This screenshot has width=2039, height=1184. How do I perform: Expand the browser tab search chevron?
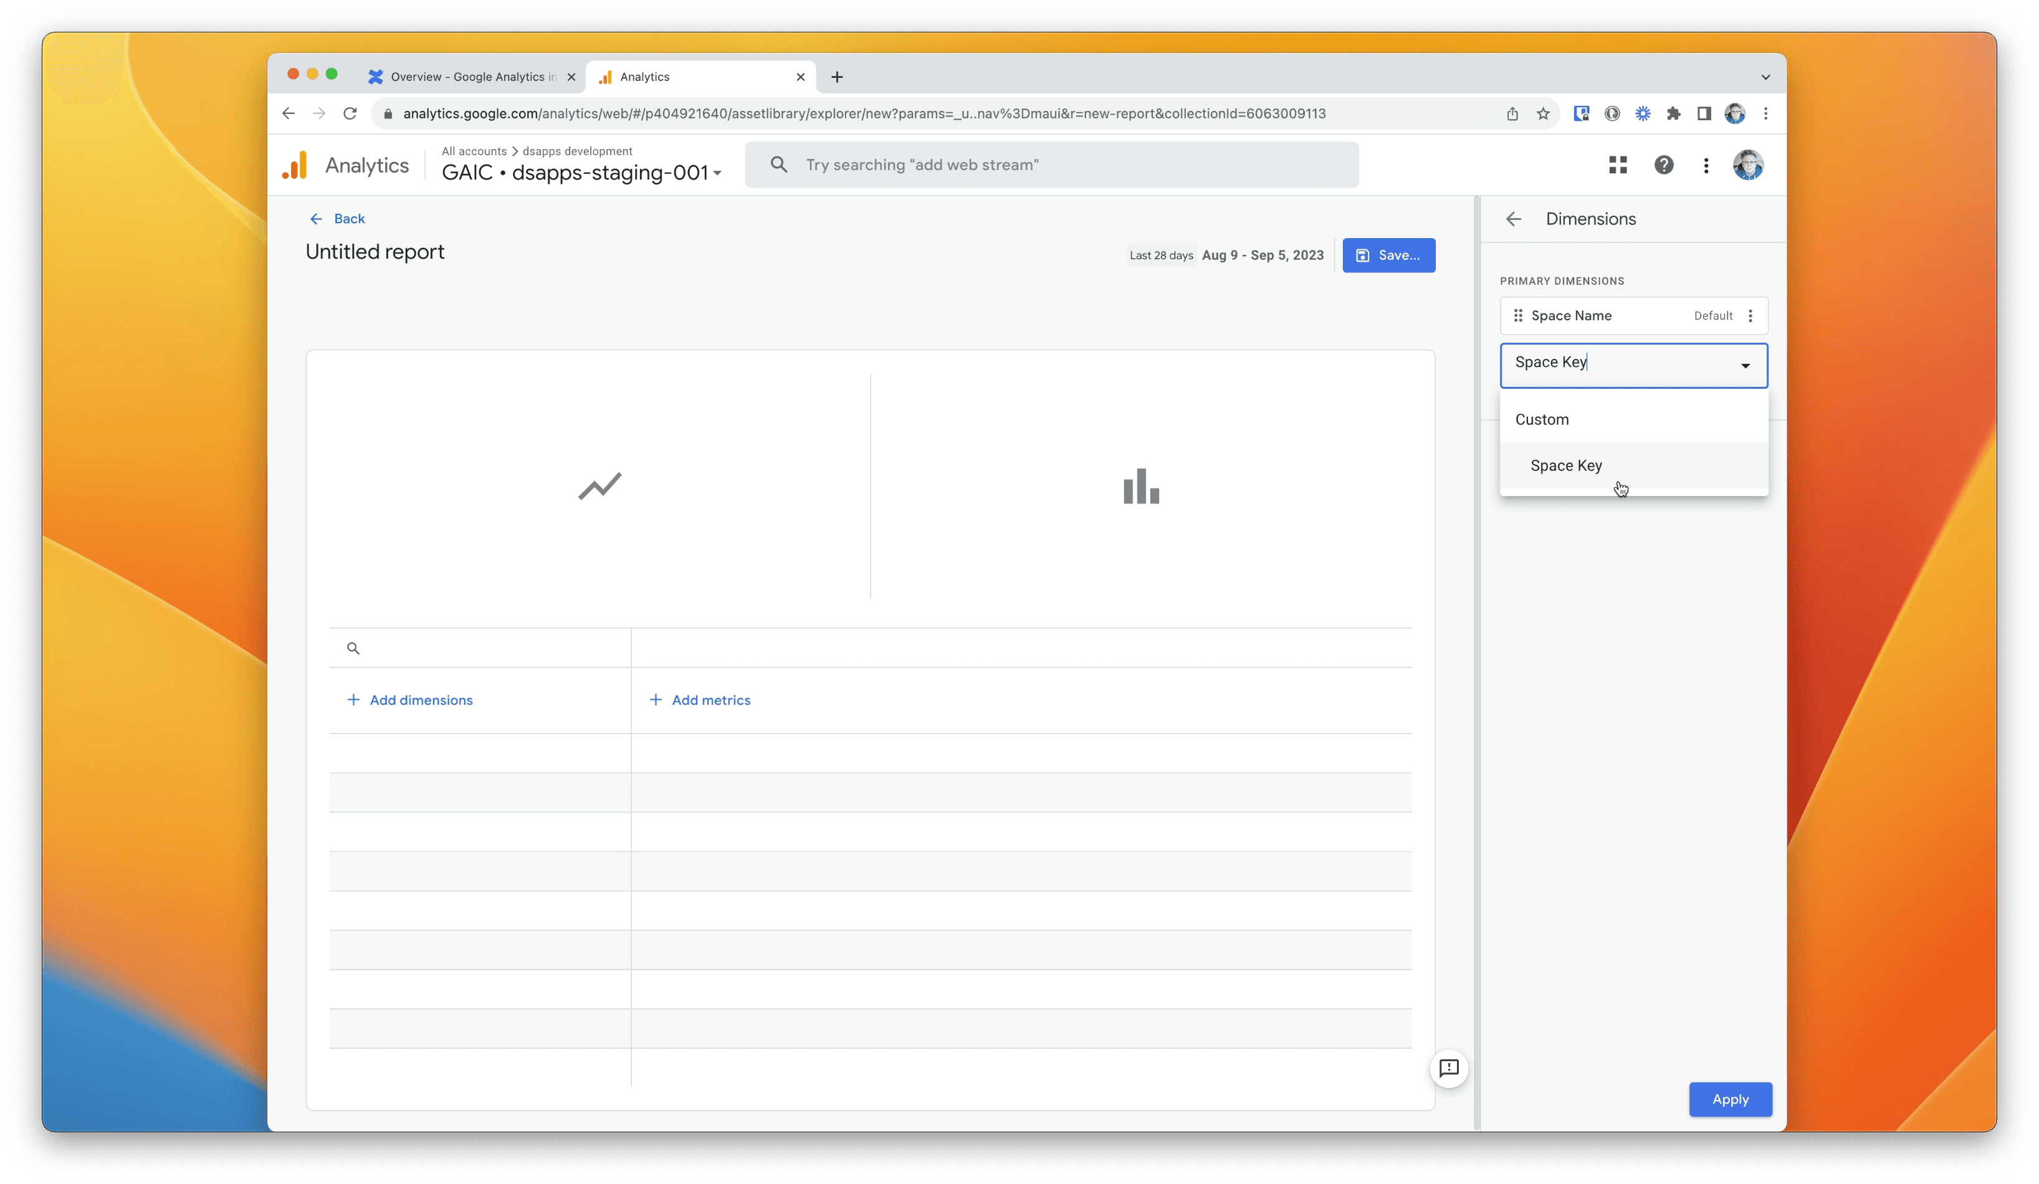[x=1765, y=77]
